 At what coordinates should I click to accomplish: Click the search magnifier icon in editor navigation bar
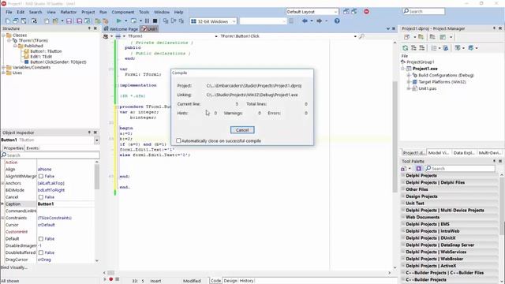point(361,36)
